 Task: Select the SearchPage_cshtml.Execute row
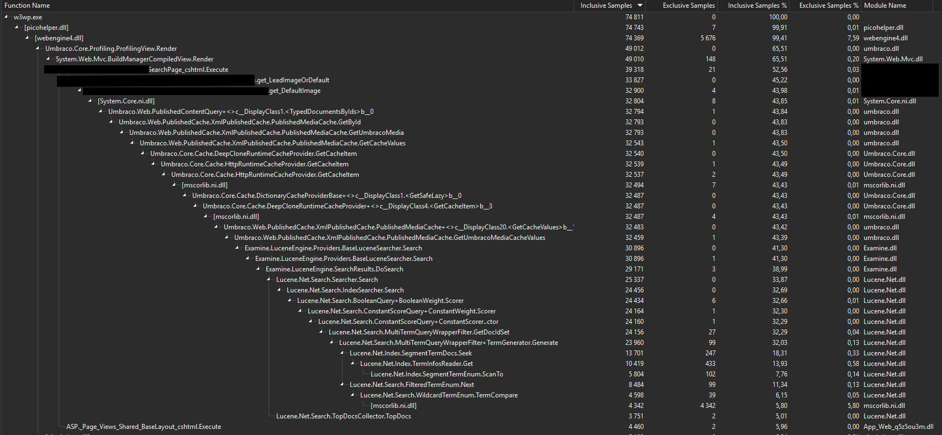[x=471, y=70]
